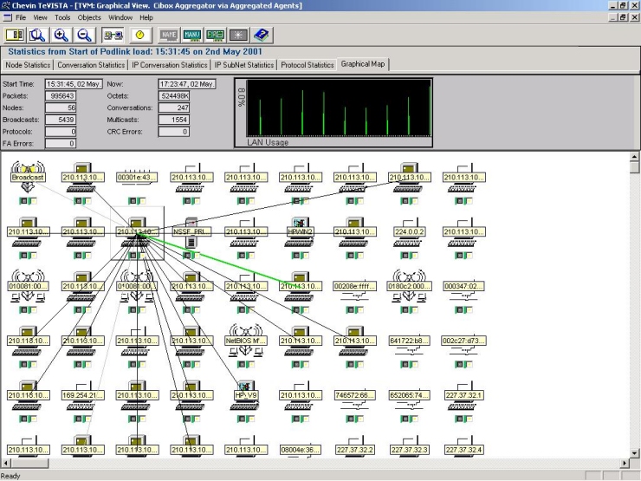
Task: Select the Graphical Map tab
Action: coord(363,64)
